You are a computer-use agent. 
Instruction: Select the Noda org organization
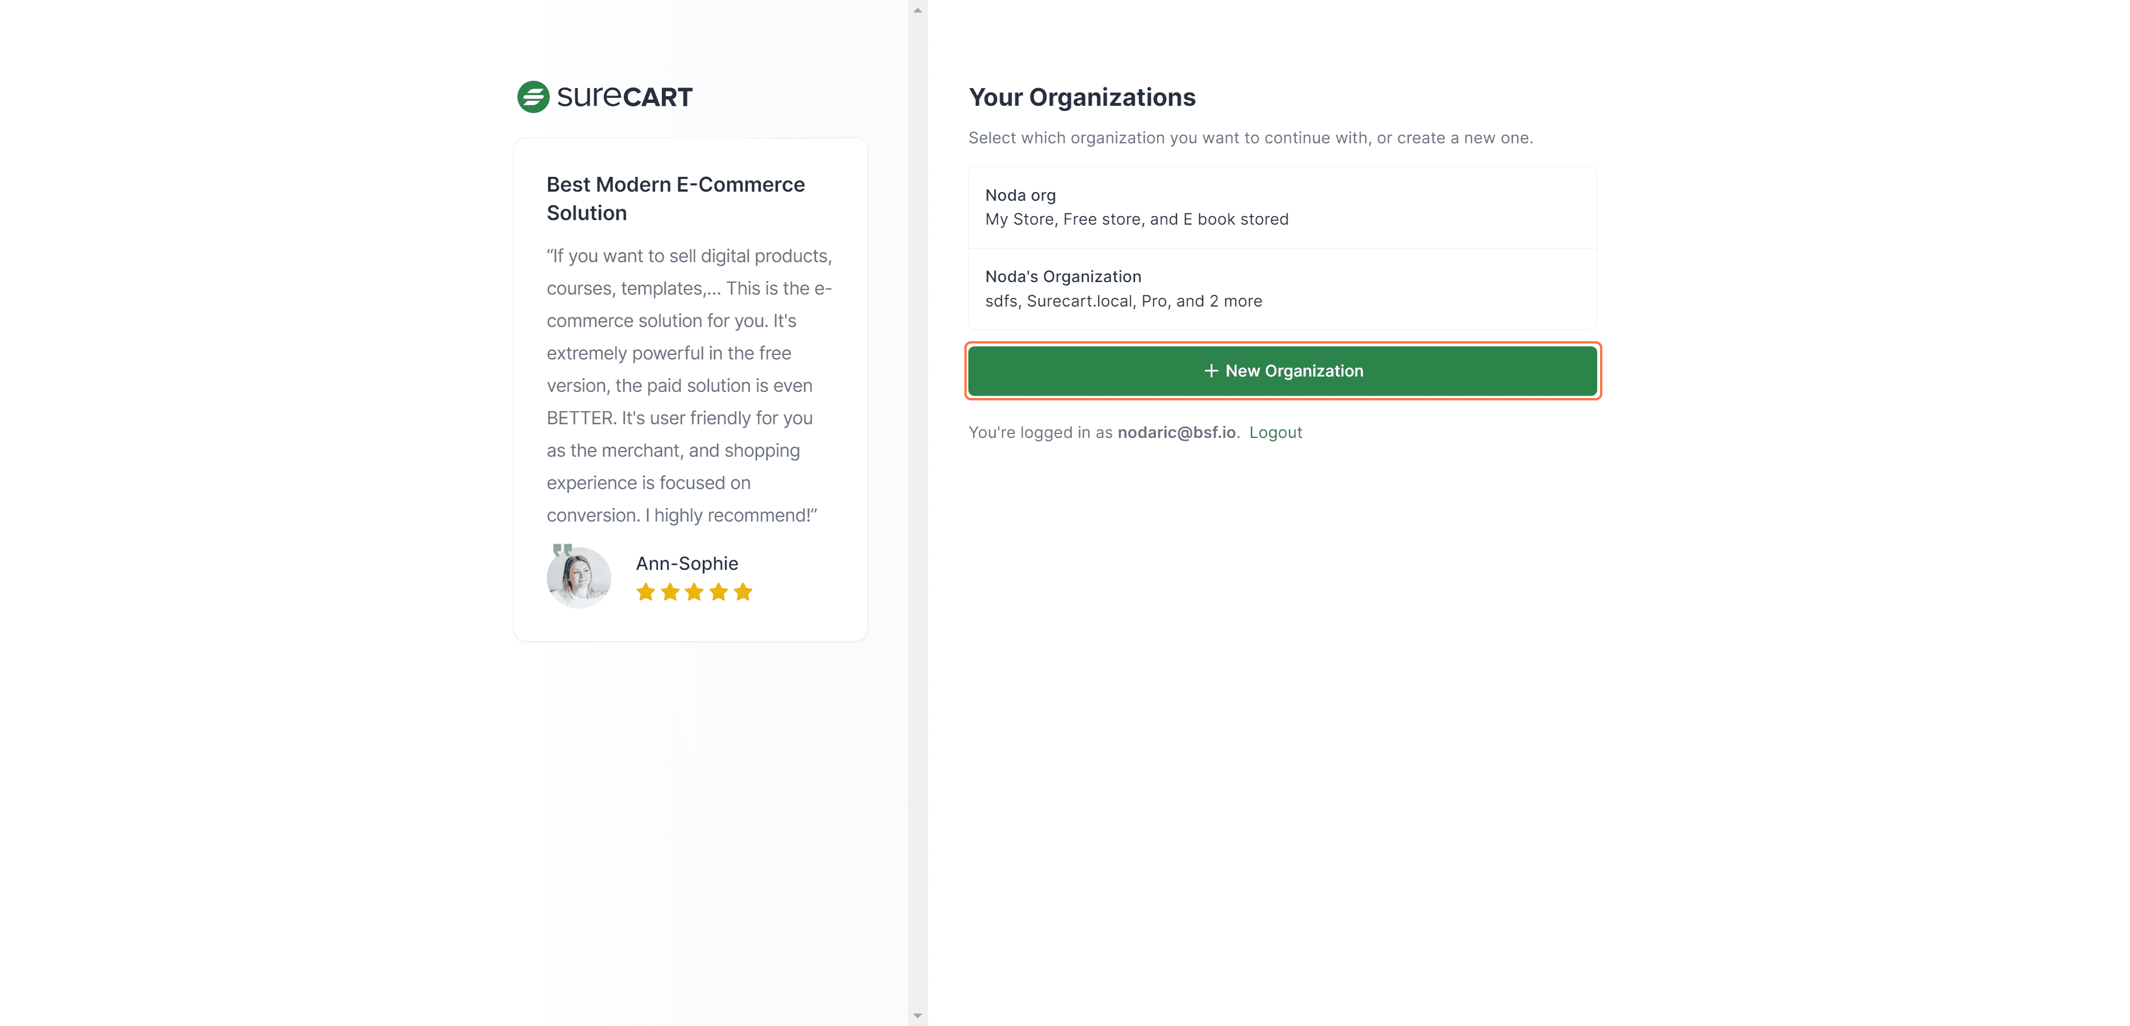coord(1282,208)
